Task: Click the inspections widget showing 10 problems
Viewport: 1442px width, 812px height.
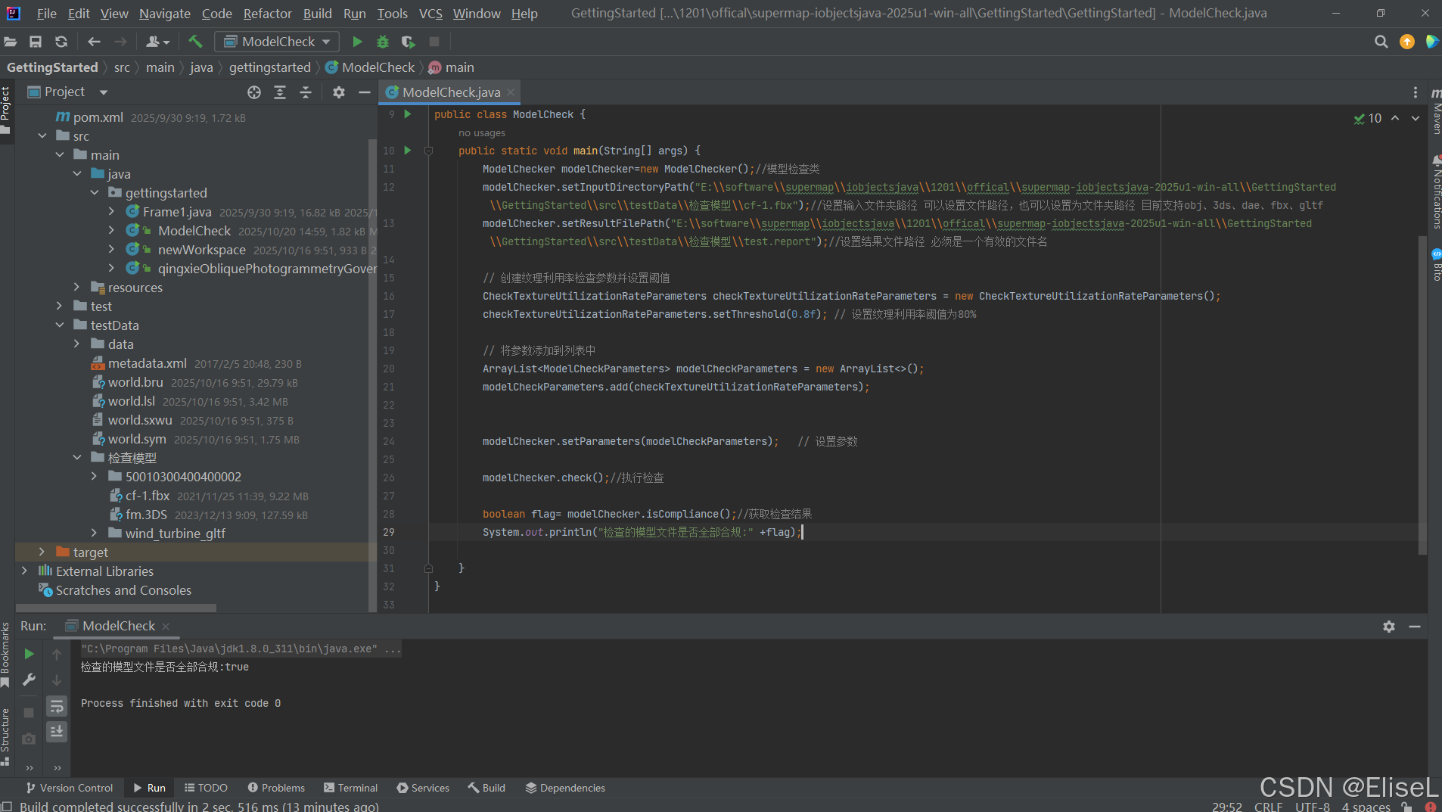Action: 1369,118
